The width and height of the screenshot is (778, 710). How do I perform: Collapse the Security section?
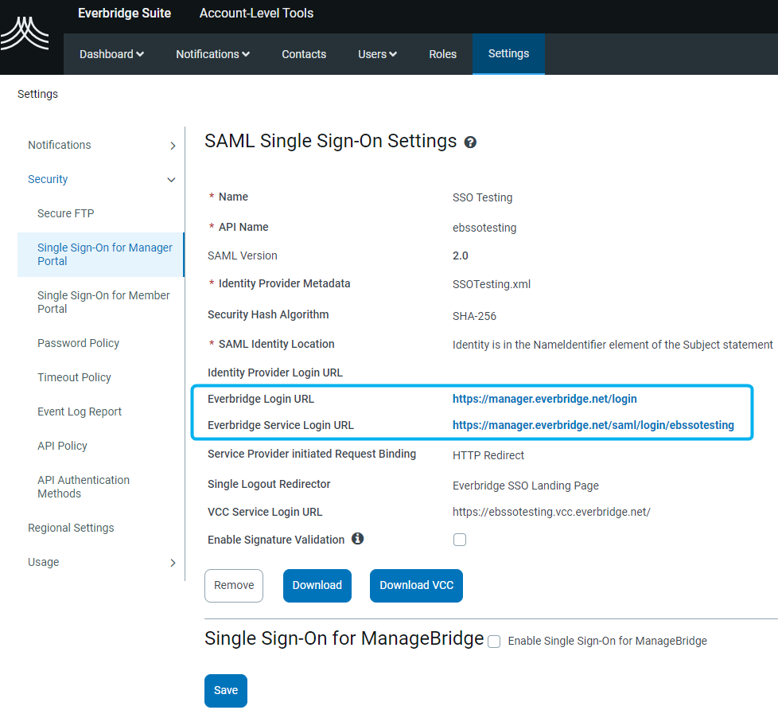click(x=47, y=179)
